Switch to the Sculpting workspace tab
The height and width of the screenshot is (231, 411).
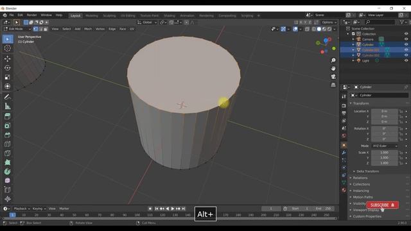(x=109, y=15)
